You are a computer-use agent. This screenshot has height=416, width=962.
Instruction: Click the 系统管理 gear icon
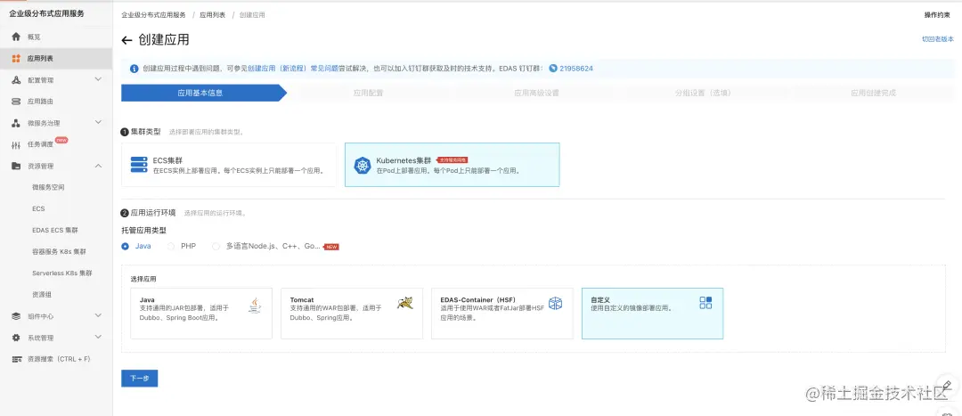click(x=16, y=338)
